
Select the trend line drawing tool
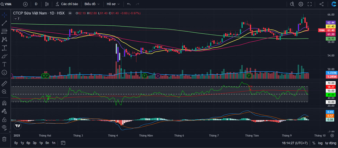(x=5, y=23)
